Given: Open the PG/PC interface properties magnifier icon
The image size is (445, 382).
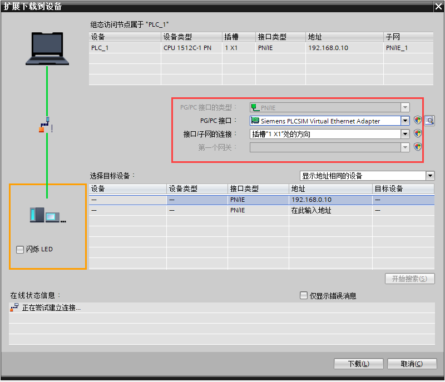Looking at the screenshot, I should click(429, 120).
